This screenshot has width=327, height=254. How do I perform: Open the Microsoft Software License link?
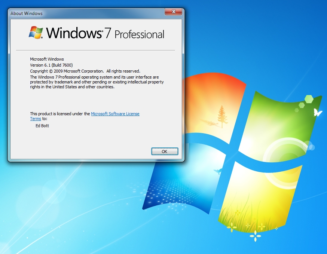point(115,114)
